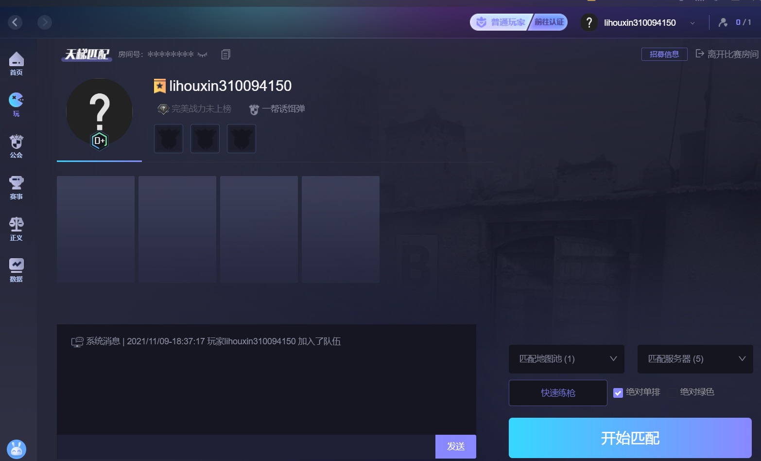Copy room number with clipboard icon
761x461 pixels.
coord(225,54)
